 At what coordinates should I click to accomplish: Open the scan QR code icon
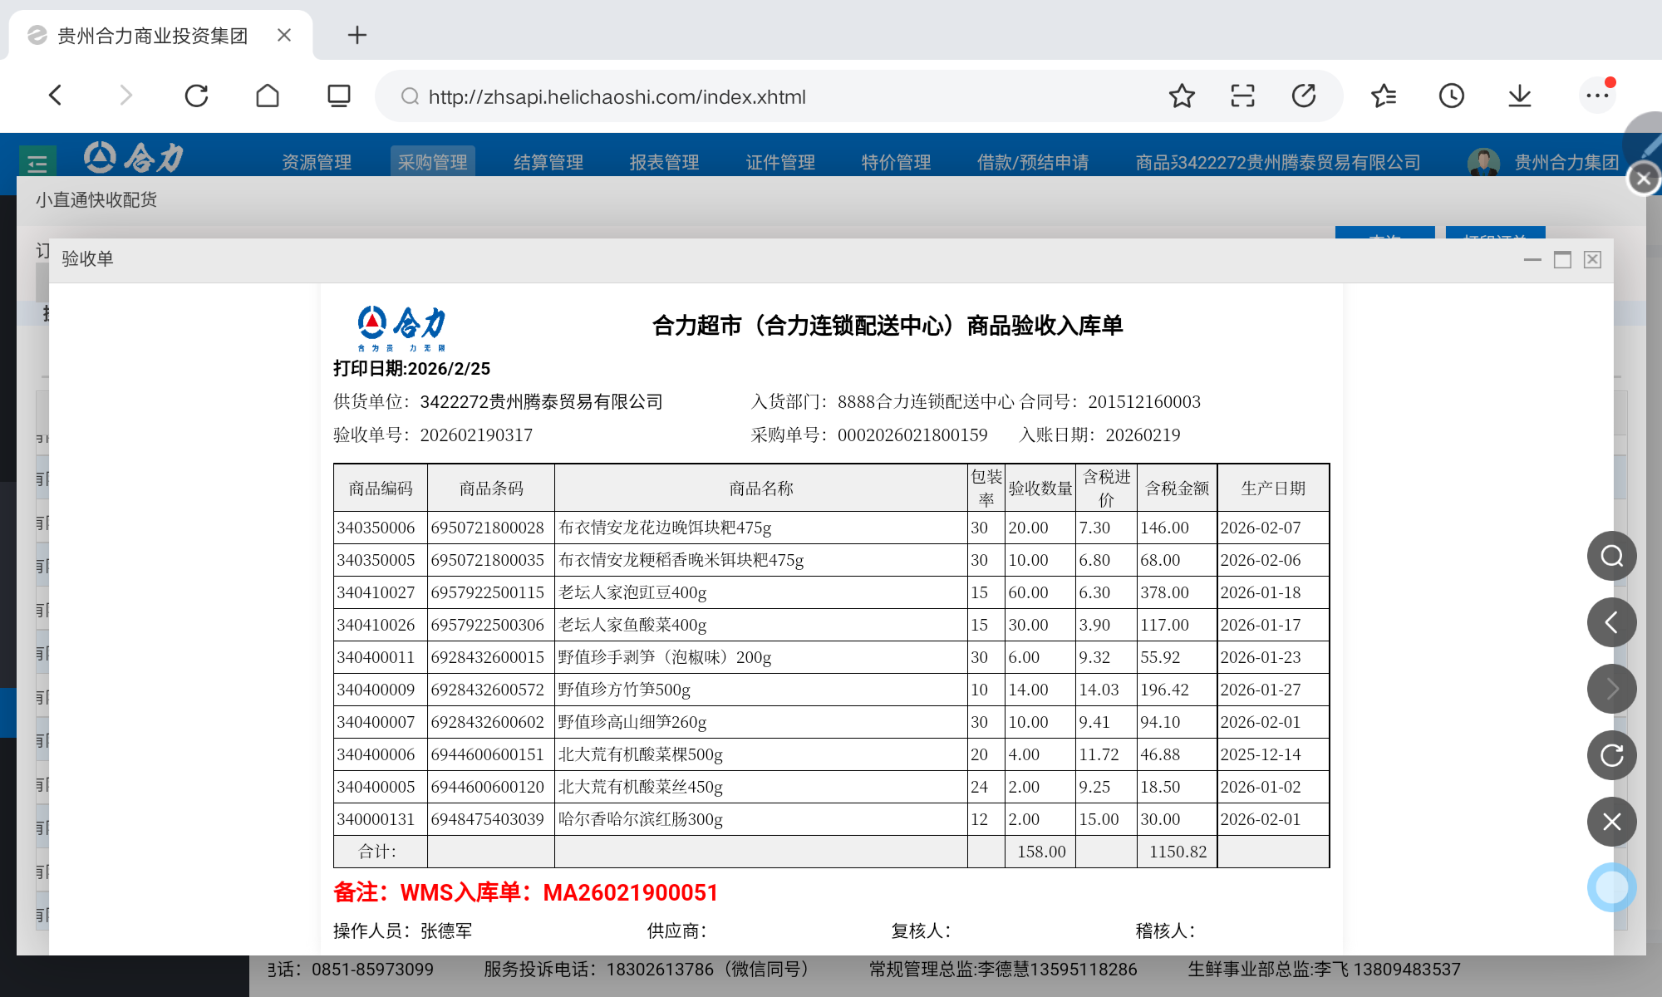tap(1242, 96)
